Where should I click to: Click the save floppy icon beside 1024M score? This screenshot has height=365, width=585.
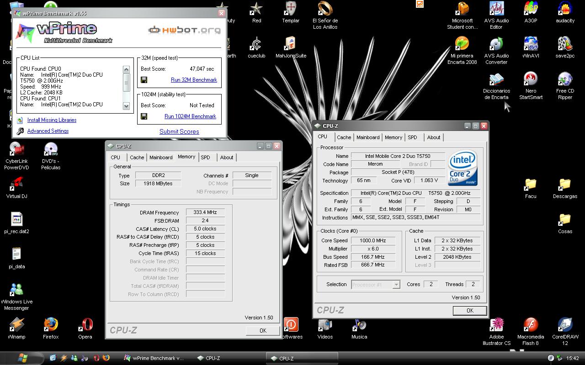[144, 116]
